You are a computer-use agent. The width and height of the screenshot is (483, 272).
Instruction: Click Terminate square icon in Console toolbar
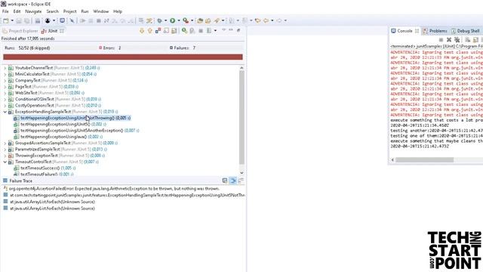click(x=441, y=40)
